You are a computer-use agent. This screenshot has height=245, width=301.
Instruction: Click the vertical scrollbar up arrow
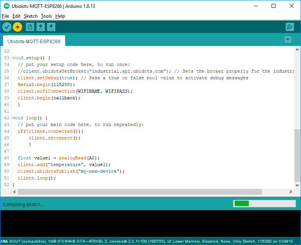(x=297, y=49)
